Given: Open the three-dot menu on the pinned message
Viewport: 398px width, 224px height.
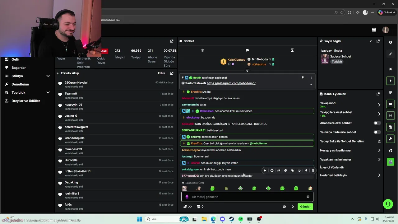Looking at the screenshot, I should pos(311,78).
